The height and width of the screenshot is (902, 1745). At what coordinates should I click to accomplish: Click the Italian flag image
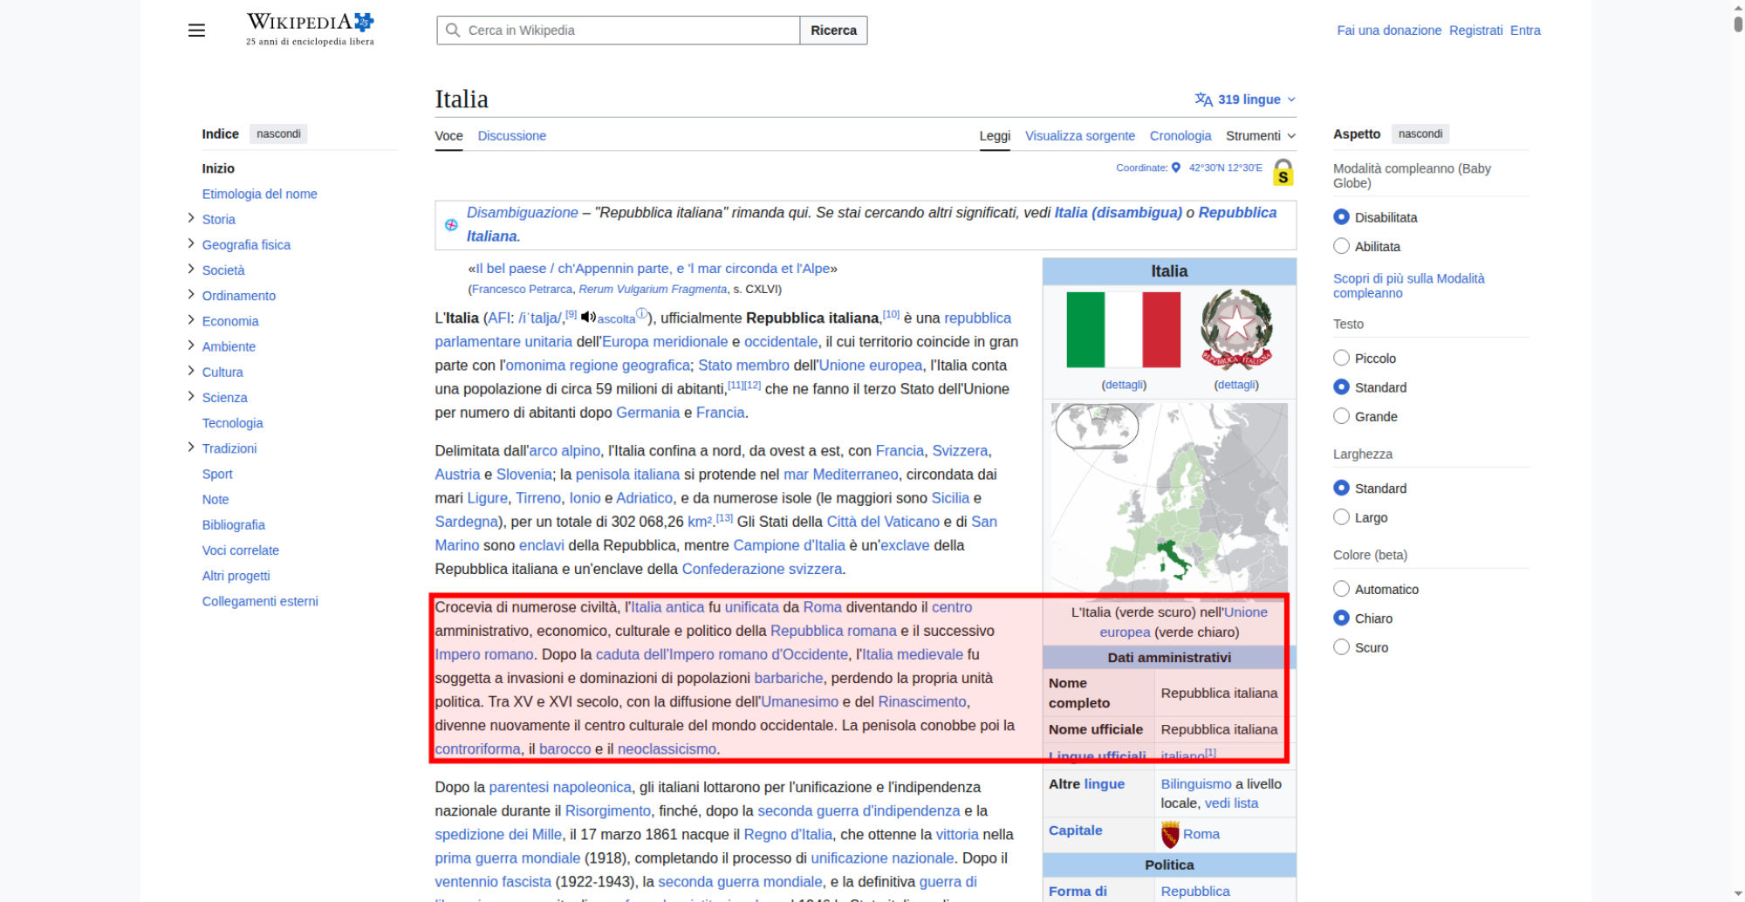coord(1123,330)
